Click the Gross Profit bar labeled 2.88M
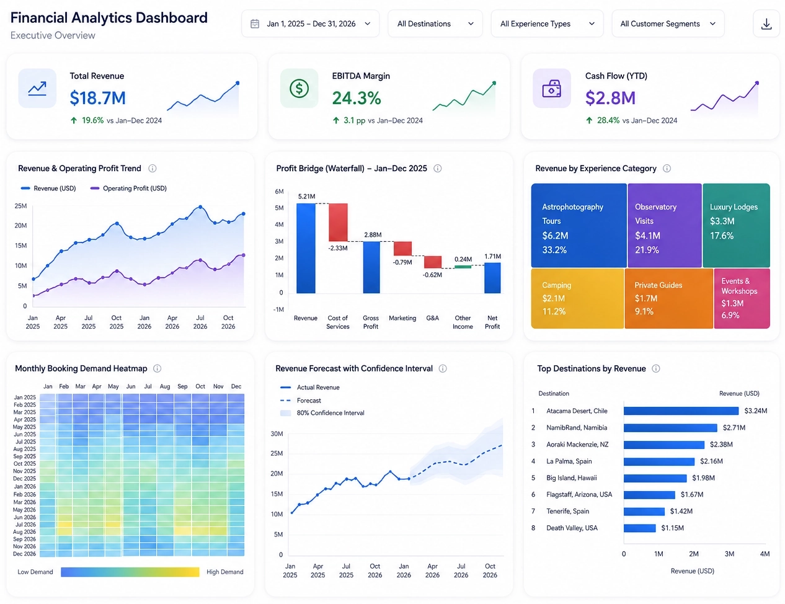This screenshot has width=785, height=604. (371, 267)
